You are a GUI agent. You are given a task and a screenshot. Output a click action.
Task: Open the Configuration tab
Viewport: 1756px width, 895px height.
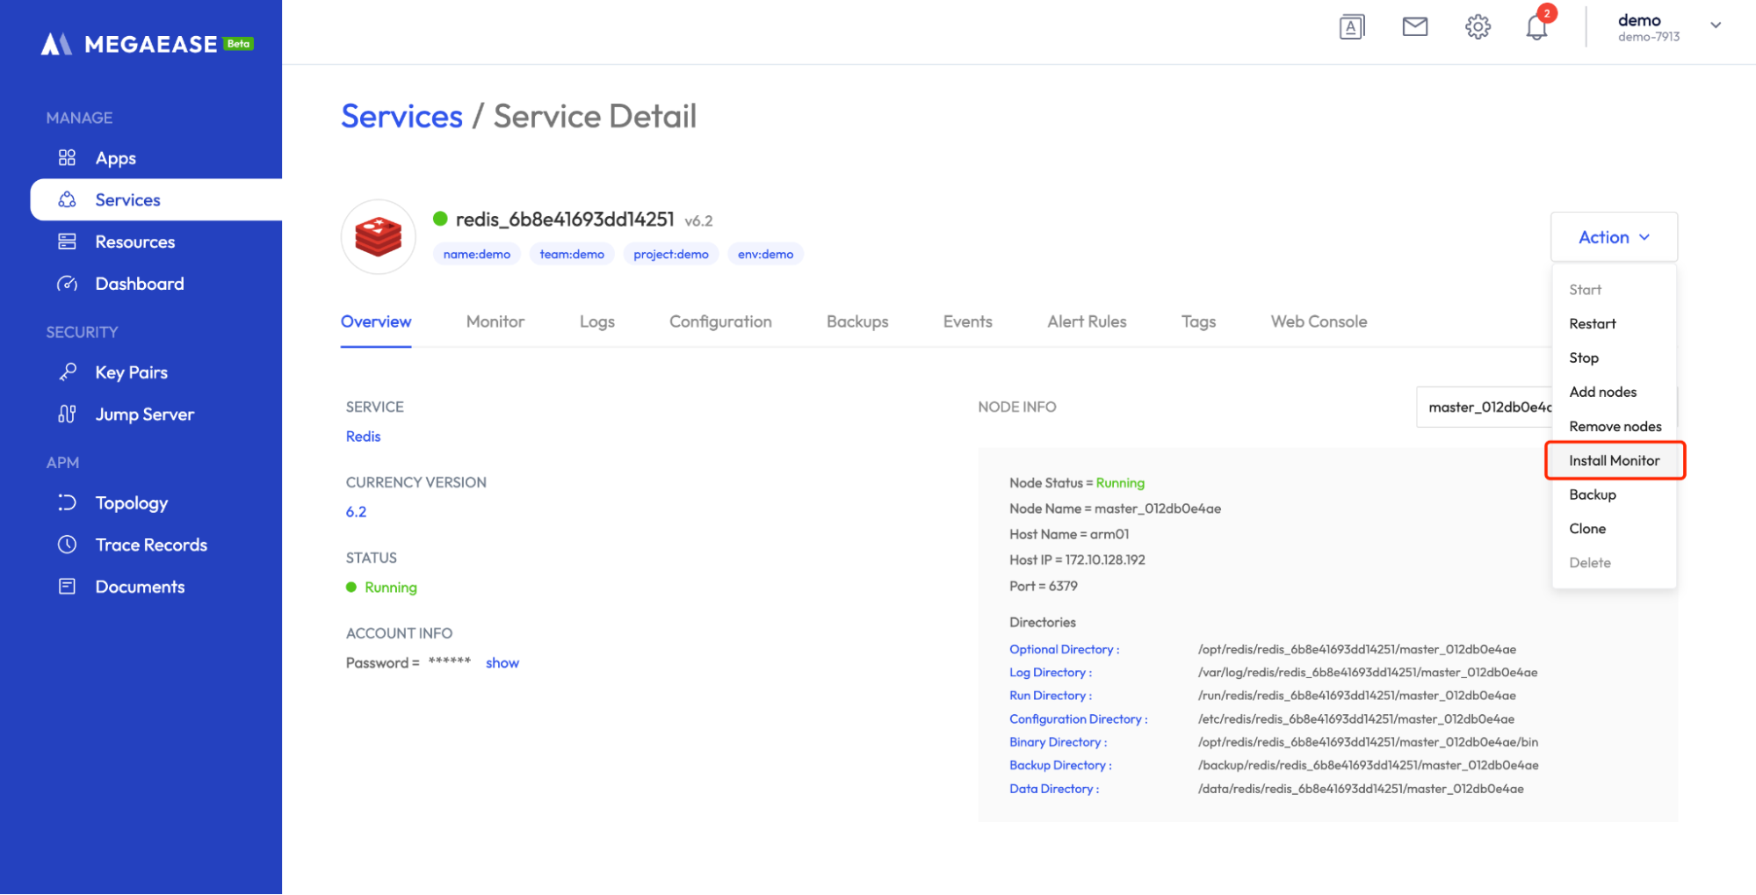click(x=720, y=321)
